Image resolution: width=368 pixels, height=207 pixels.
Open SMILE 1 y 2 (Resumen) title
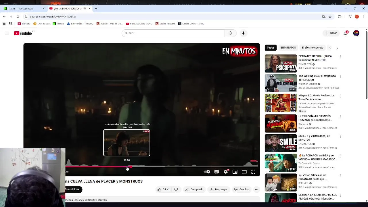pyautogui.click(x=314, y=138)
